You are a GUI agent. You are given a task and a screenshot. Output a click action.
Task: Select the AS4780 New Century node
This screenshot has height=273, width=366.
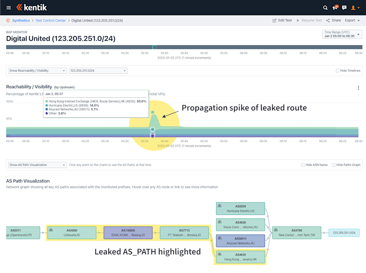pos(296,233)
